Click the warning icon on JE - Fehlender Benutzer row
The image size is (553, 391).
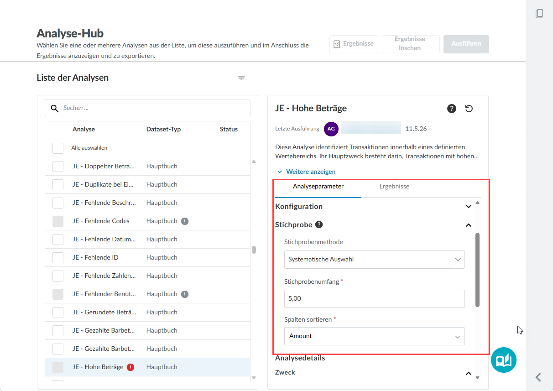[184, 294]
